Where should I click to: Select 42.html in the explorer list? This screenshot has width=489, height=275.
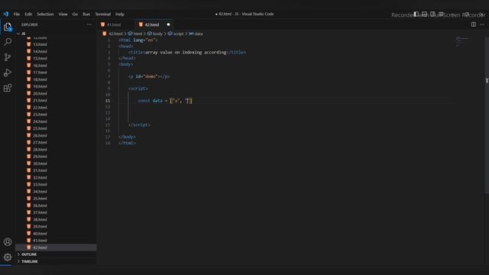click(56, 247)
